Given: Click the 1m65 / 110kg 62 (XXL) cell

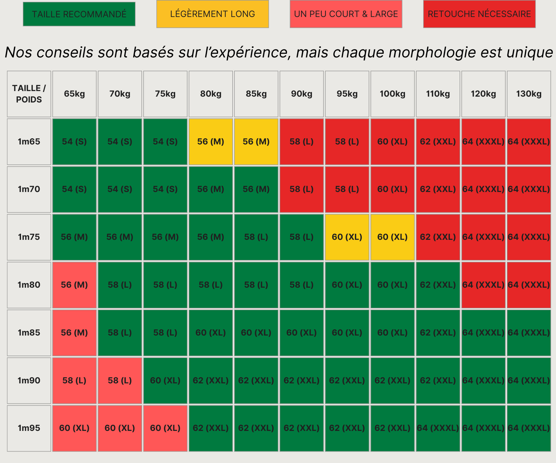Looking at the screenshot, I should click(x=438, y=142).
